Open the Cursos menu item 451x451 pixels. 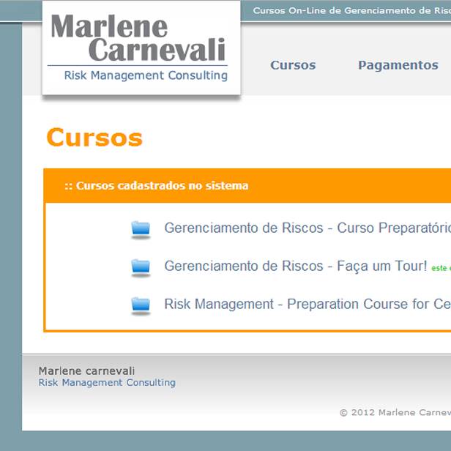293,65
